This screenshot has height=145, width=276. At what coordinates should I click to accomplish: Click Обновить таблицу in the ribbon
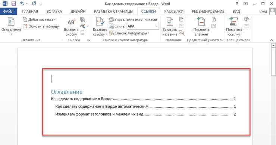coord(41,26)
